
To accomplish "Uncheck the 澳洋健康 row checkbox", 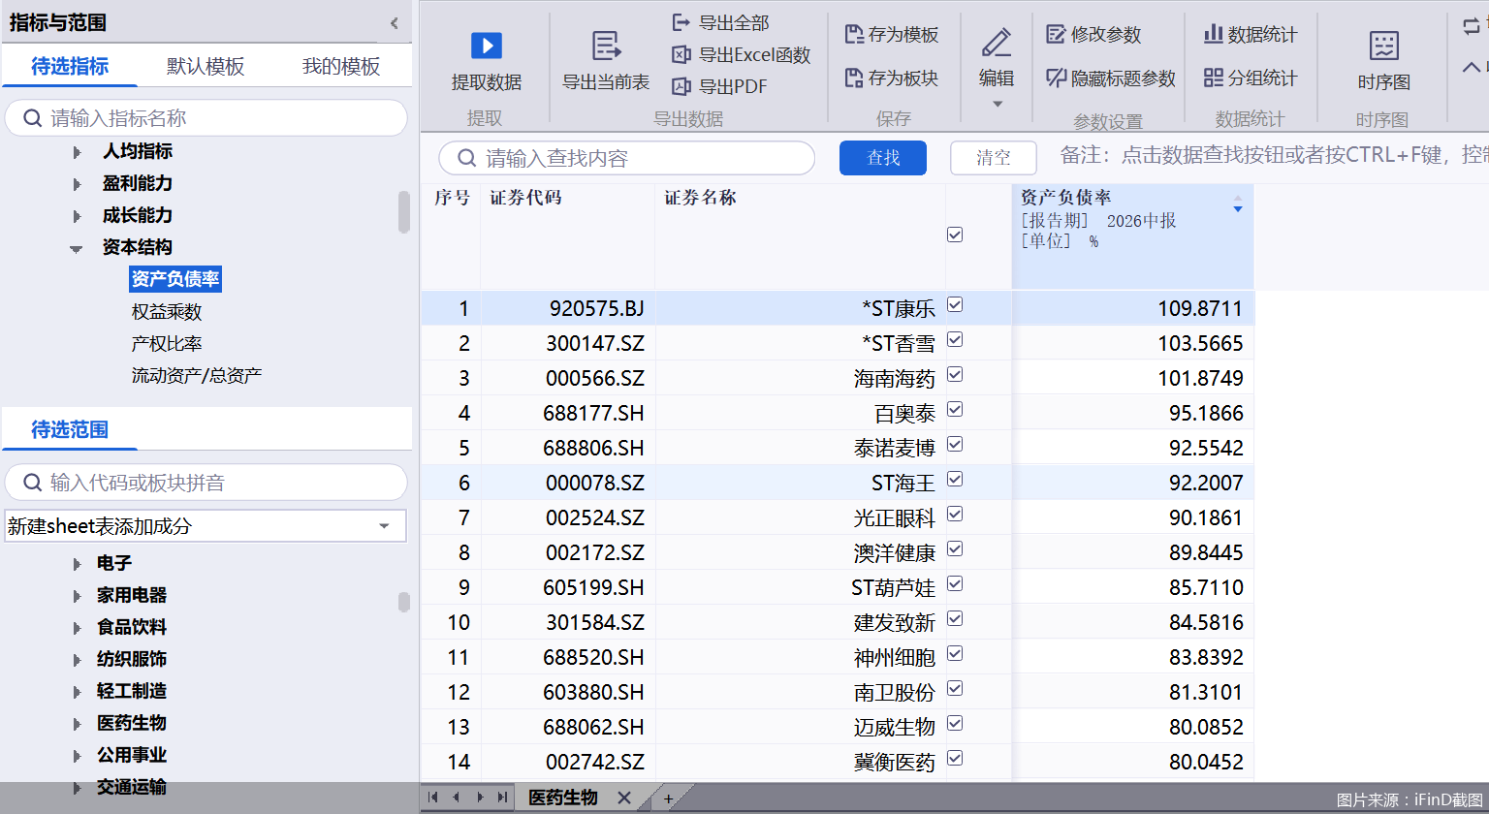I will pos(955,548).
